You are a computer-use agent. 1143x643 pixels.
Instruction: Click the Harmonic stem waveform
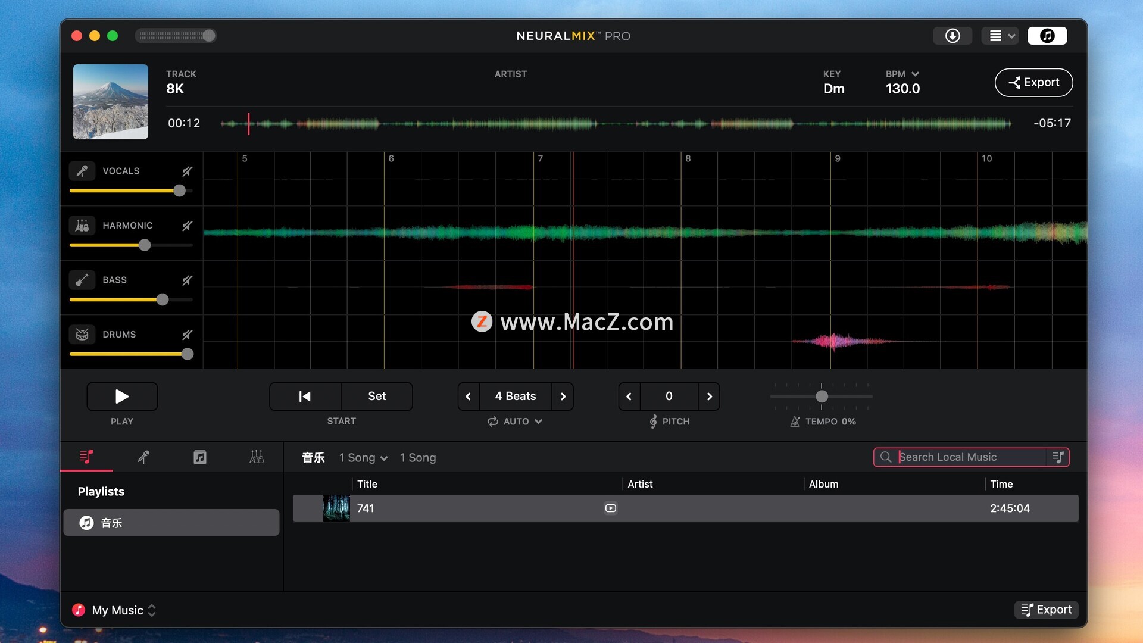point(645,233)
